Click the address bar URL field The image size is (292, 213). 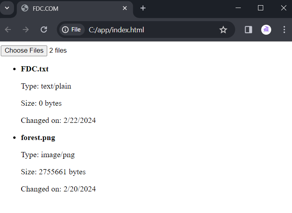[148, 30]
